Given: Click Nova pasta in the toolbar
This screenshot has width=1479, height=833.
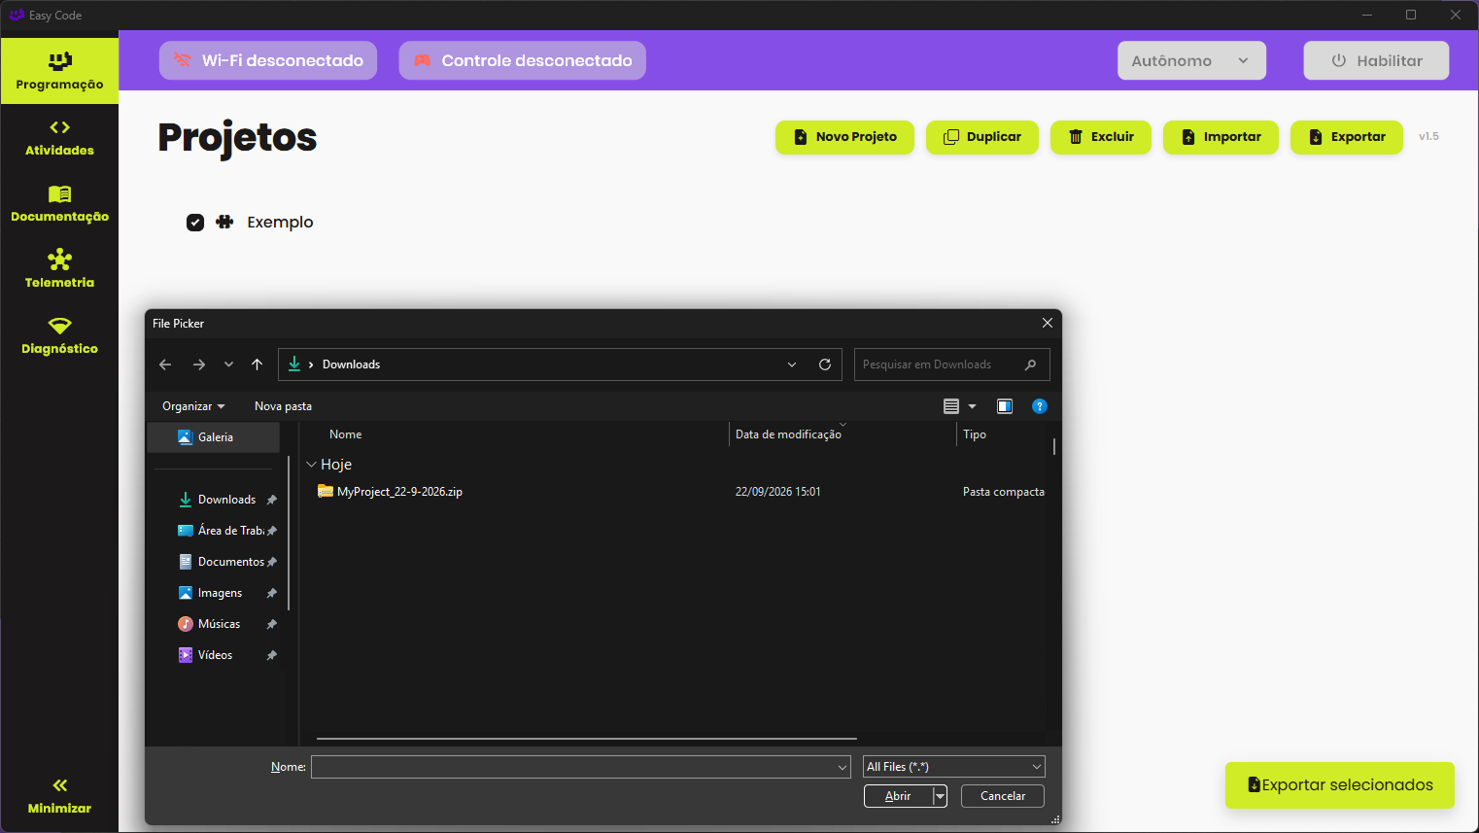Looking at the screenshot, I should 283,406.
